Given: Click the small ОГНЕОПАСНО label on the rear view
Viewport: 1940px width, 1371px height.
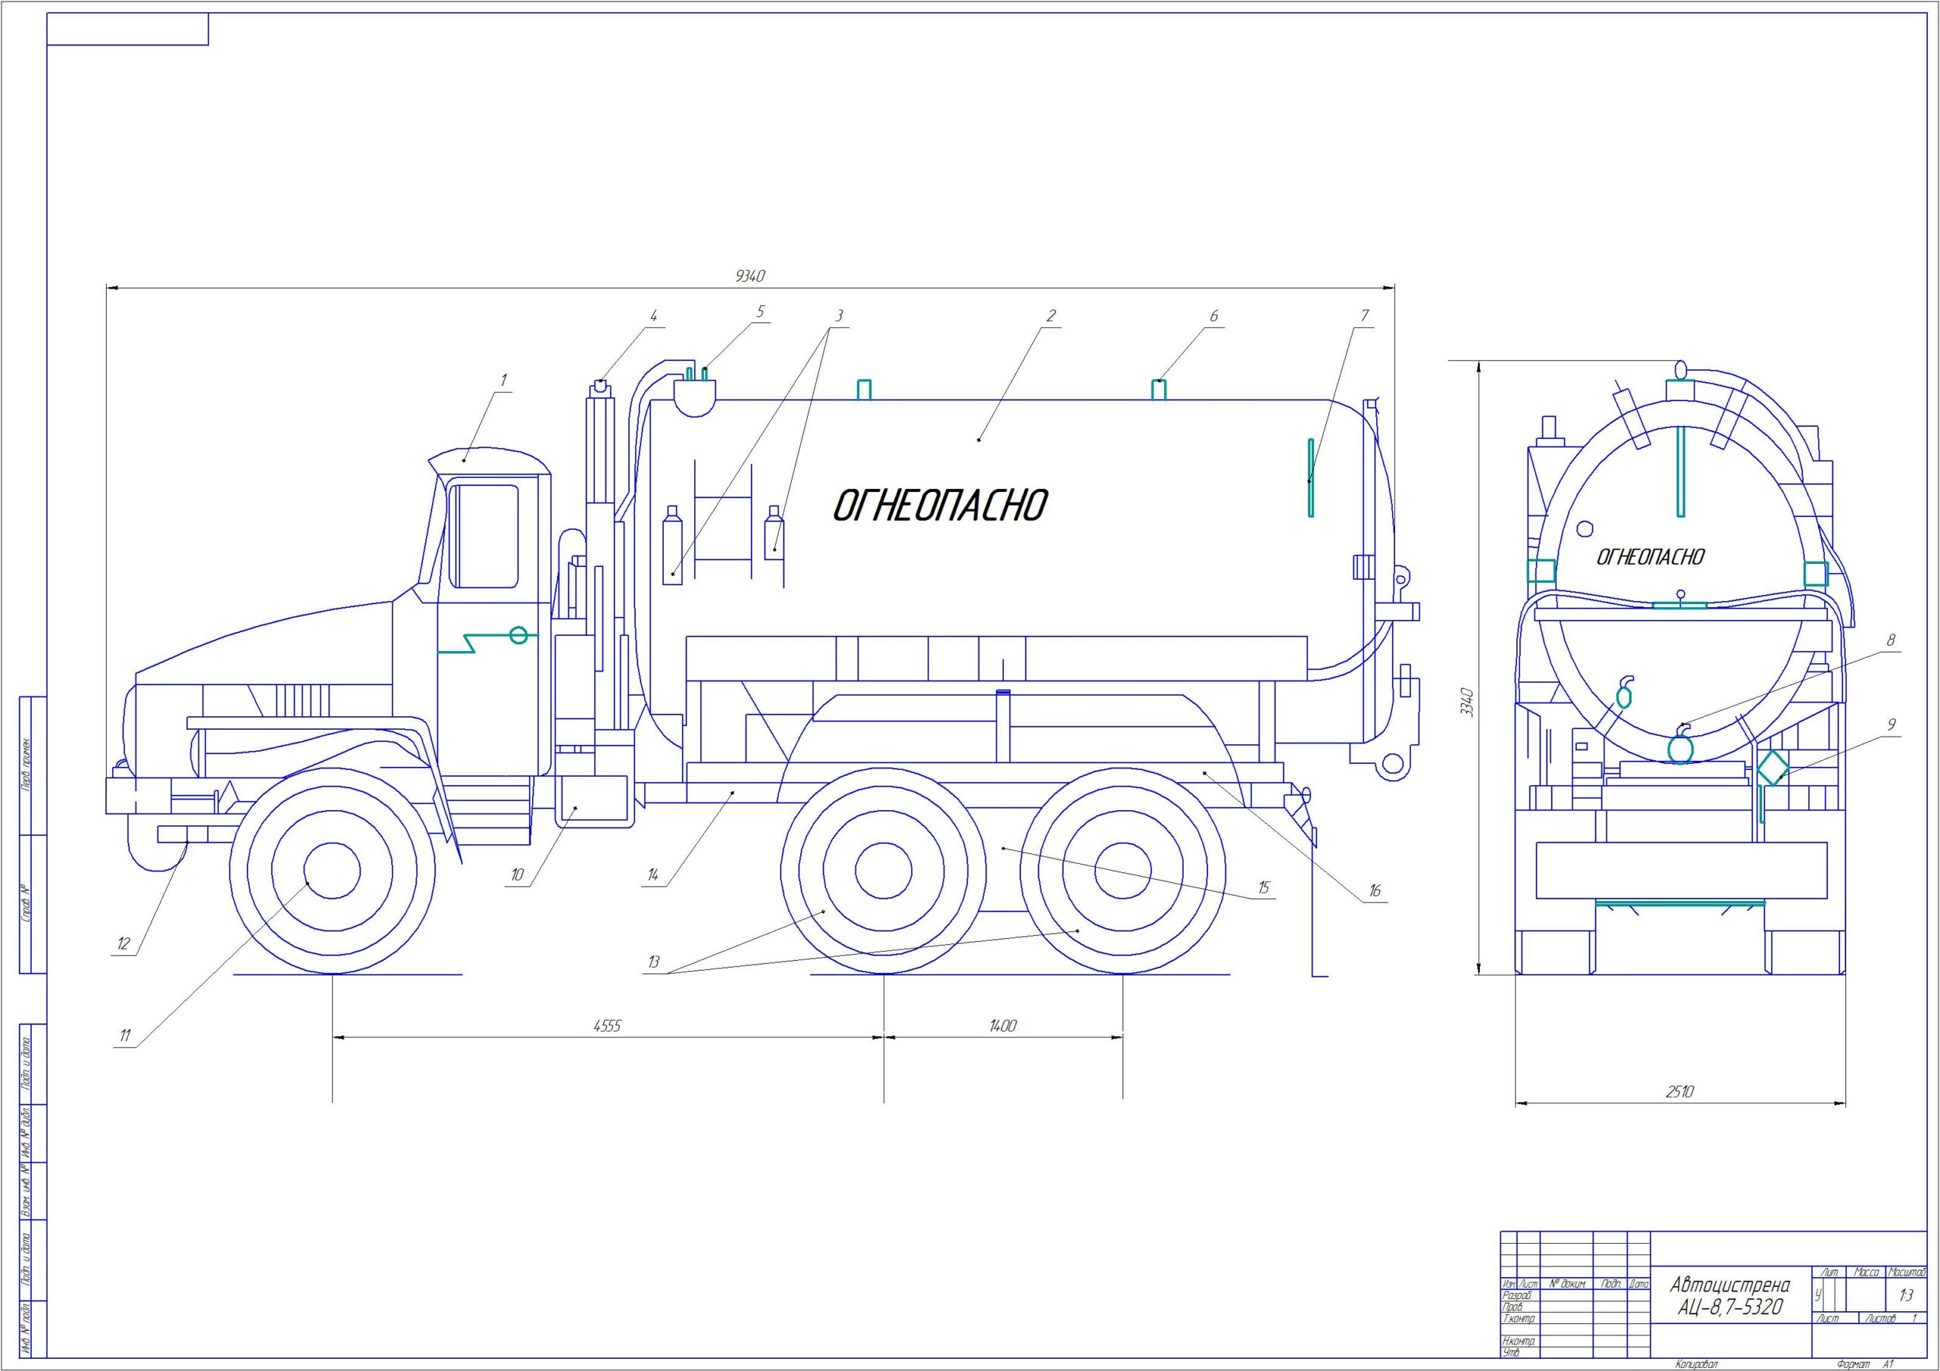Looking at the screenshot, I should 1651,556.
